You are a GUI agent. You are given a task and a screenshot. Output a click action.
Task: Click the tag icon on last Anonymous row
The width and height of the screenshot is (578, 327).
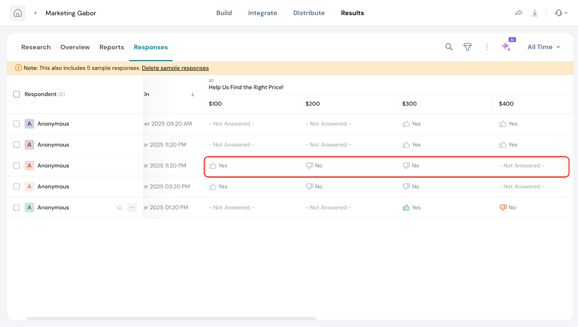click(119, 208)
